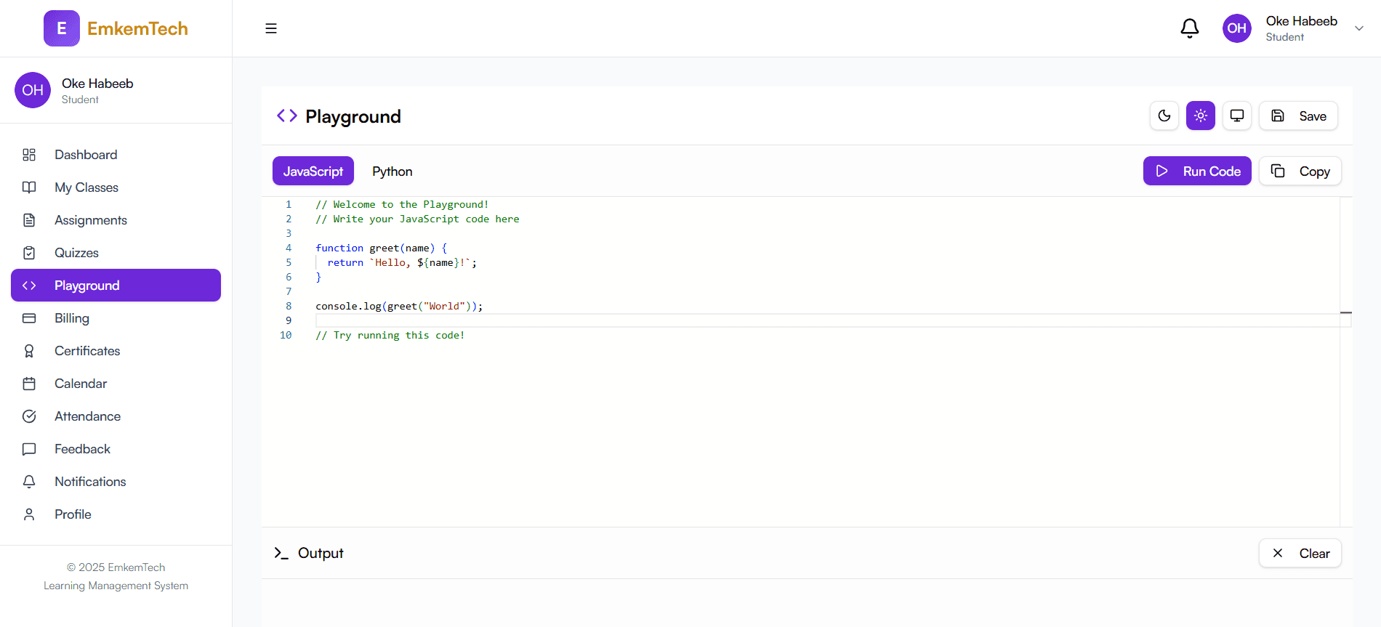The width and height of the screenshot is (1381, 627).
Task: Copy the code with Copy button
Action: click(1300, 171)
